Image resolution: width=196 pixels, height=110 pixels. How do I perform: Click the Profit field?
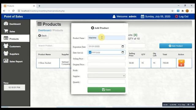(106, 70)
